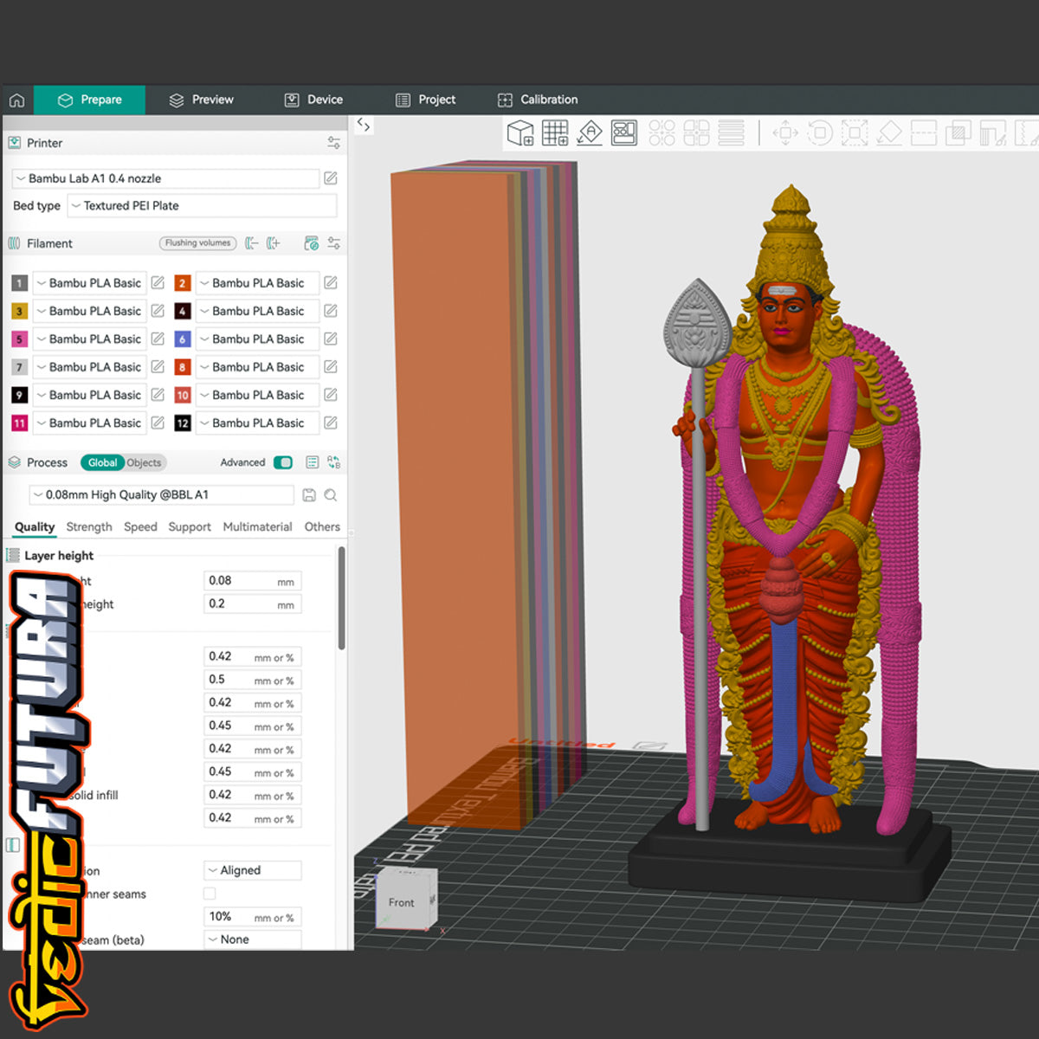Click the remove filament icon
The height and width of the screenshot is (1039, 1039).
pyautogui.click(x=251, y=243)
